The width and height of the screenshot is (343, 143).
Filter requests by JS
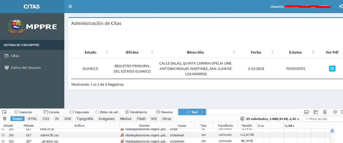click(57, 119)
